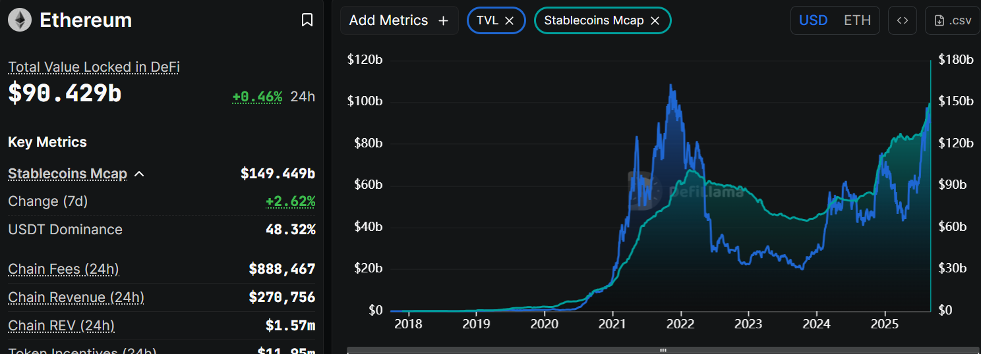Click the Chain Revenue (24h) label

point(76,297)
